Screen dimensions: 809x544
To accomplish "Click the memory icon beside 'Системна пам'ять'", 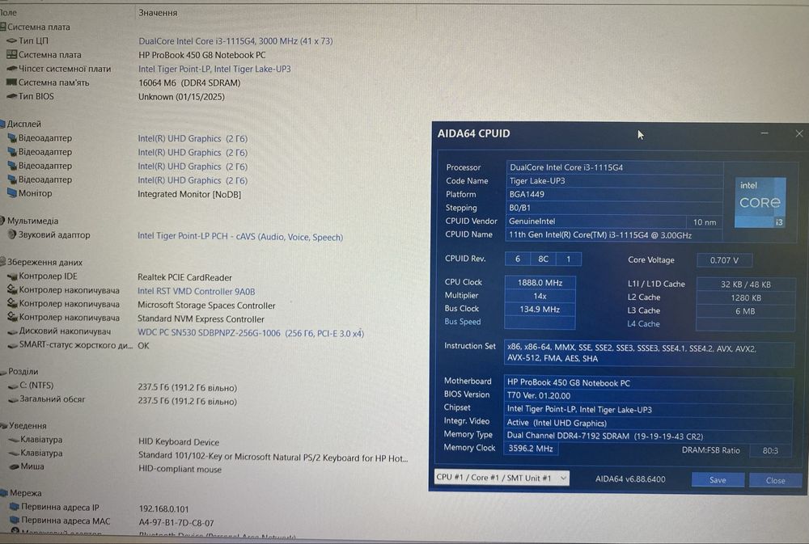I will click(x=11, y=82).
